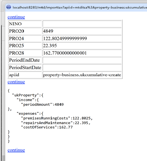147x161 pixels.
Task: Click the empty PeriodEndDate value cell
Action: (x=82, y=60)
